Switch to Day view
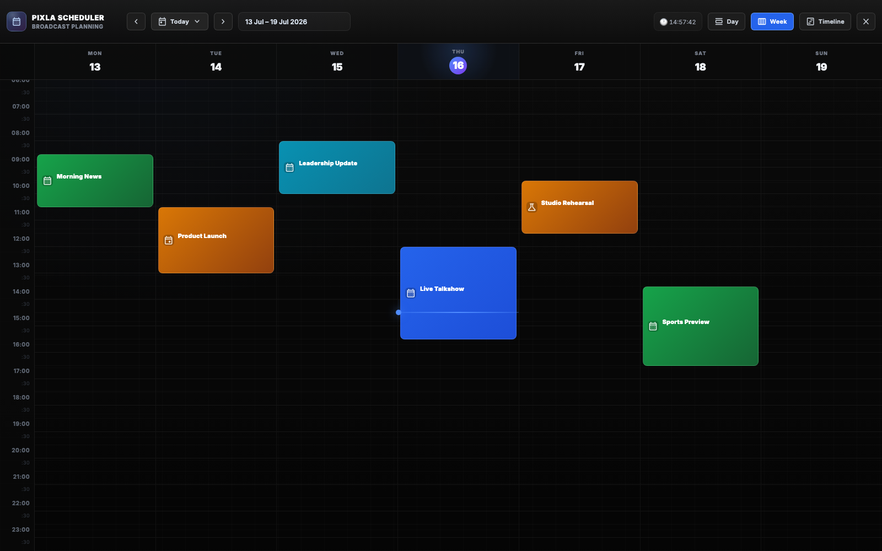Screen dimensions: 882x551 pos(727,21)
